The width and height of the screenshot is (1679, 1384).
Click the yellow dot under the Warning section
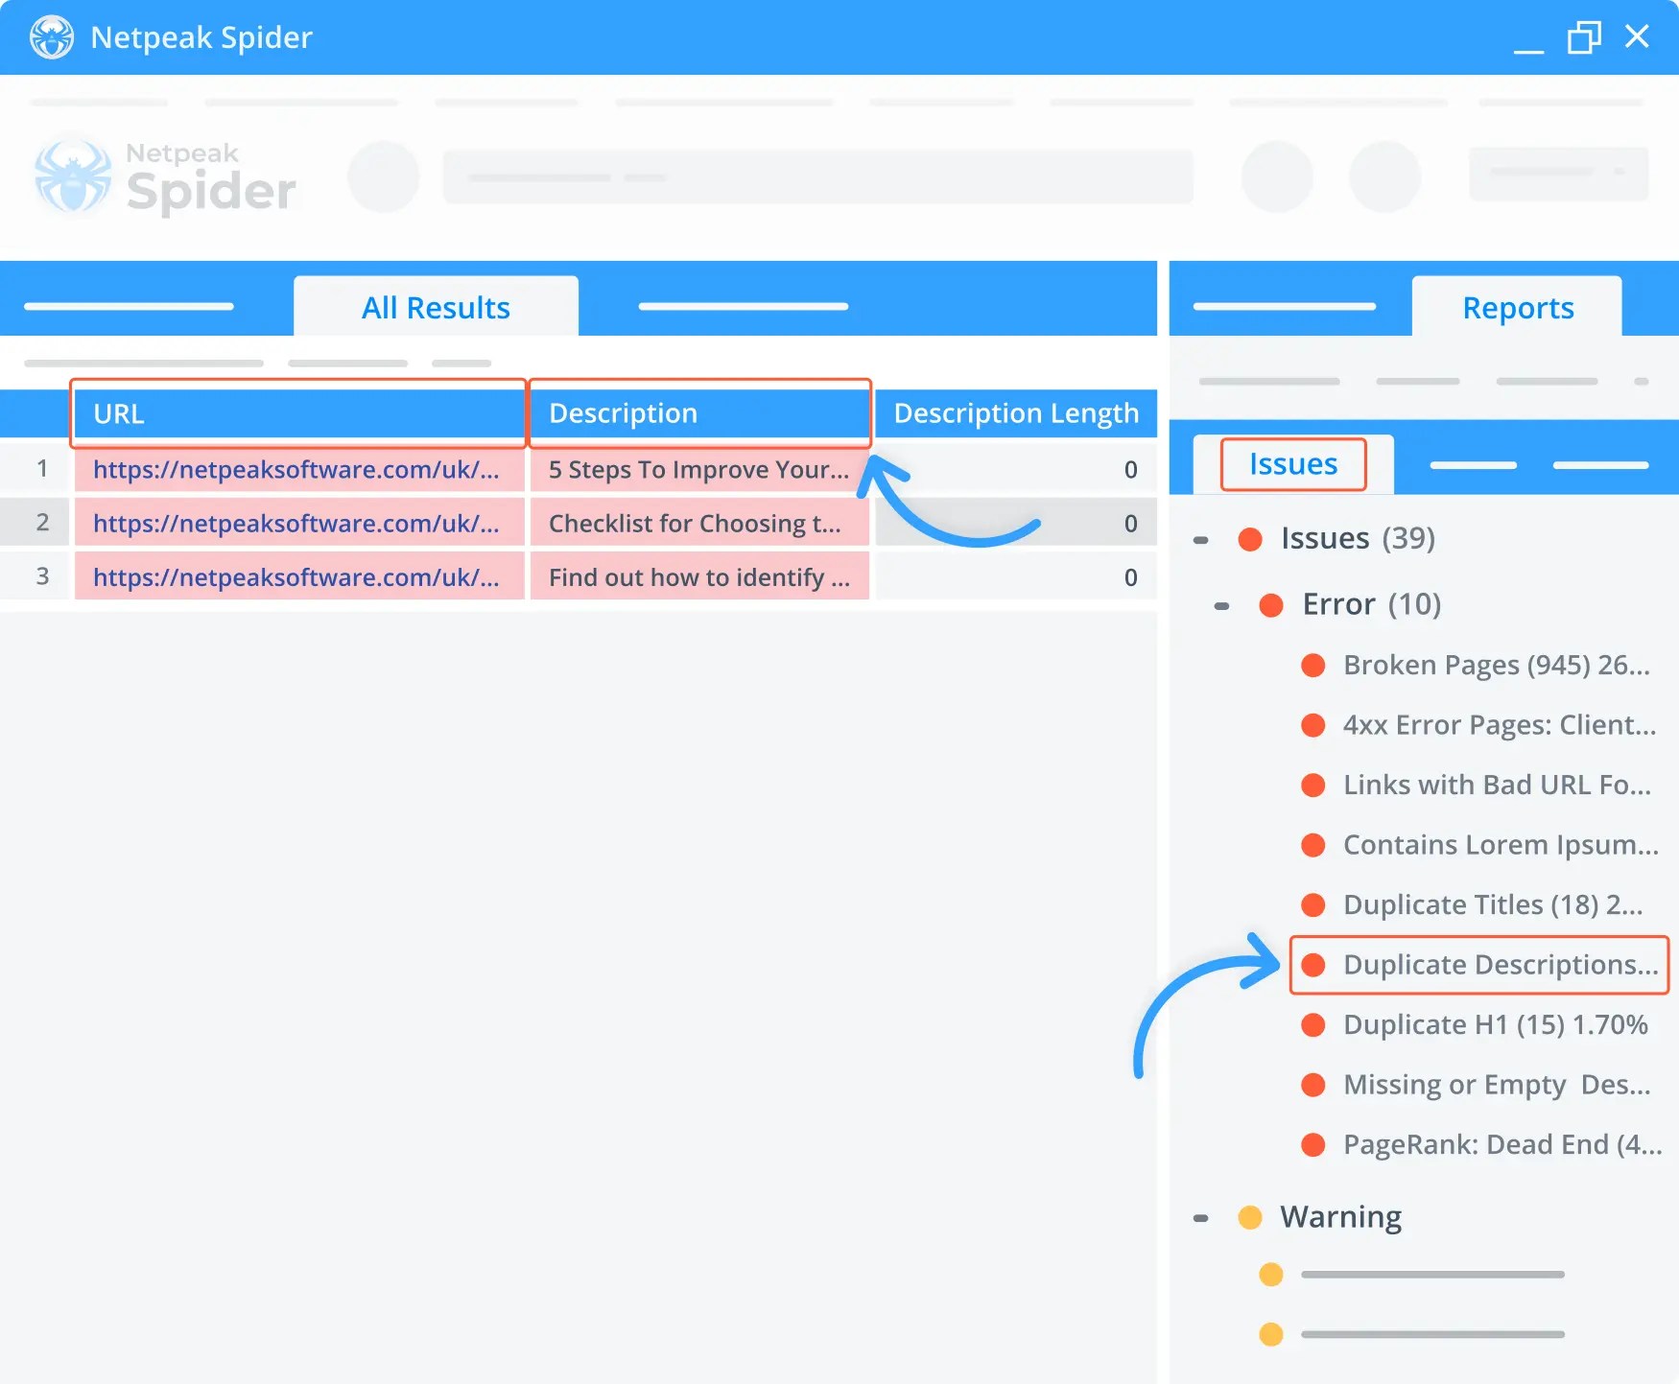pyautogui.click(x=1271, y=1274)
